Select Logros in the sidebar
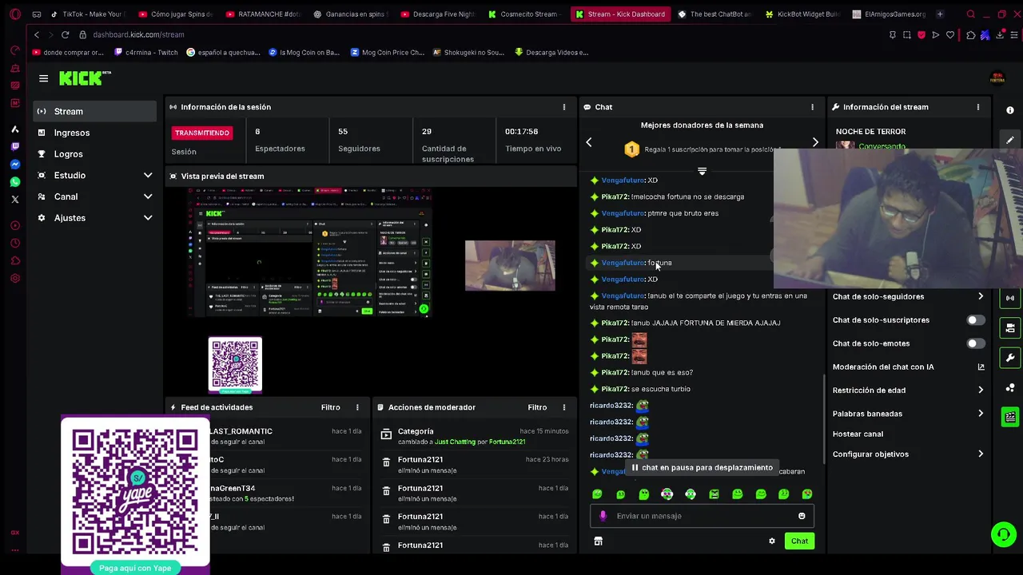This screenshot has height=575, width=1023. [94, 154]
